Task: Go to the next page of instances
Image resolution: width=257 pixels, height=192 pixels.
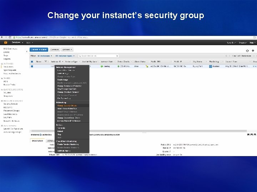Action: (x=254, y=56)
